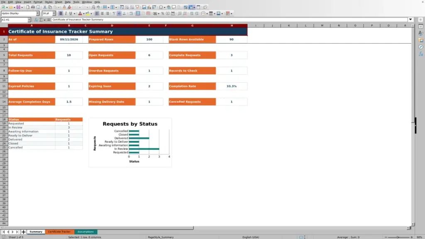Click the zoom in plus button

[412, 237]
